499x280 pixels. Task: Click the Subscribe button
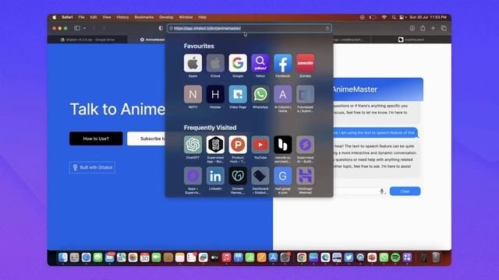tap(146, 138)
